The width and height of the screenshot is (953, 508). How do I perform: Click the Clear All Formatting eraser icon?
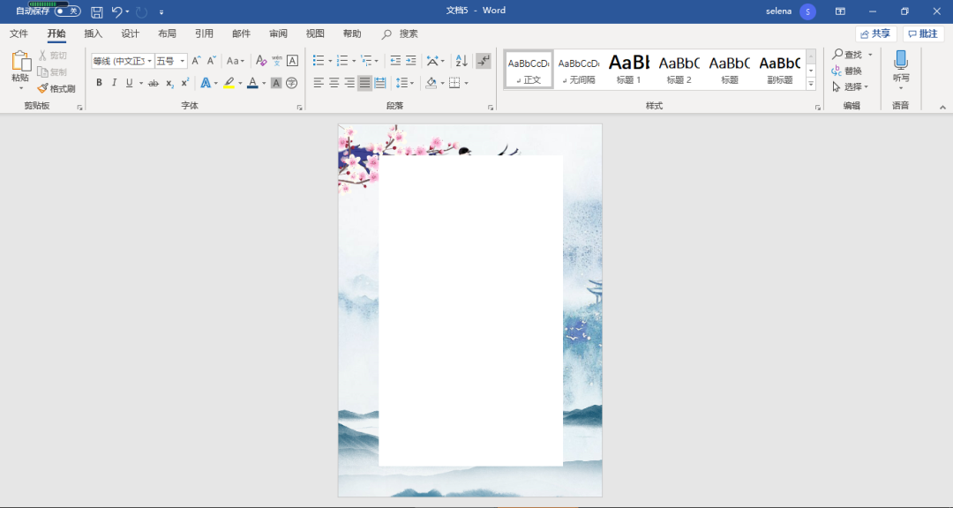(x=260, y=61)
